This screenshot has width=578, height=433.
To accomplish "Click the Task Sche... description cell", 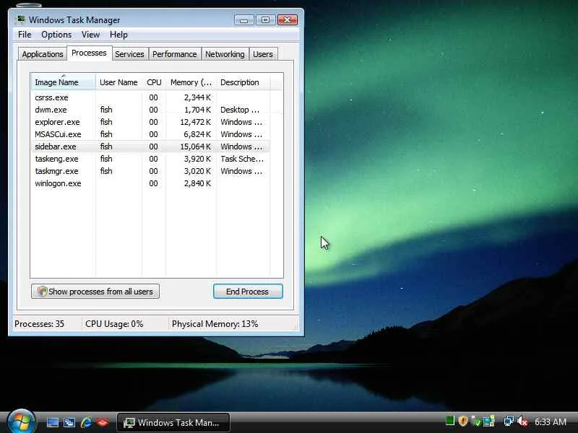I will point(242,159).
